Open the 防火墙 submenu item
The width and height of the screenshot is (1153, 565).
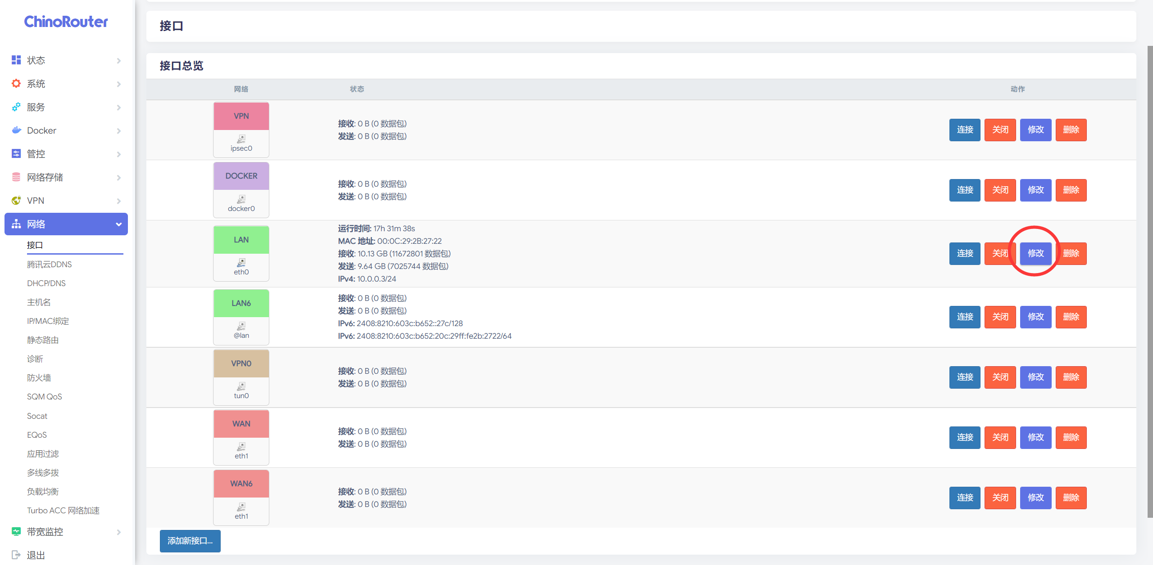(39, 377)
